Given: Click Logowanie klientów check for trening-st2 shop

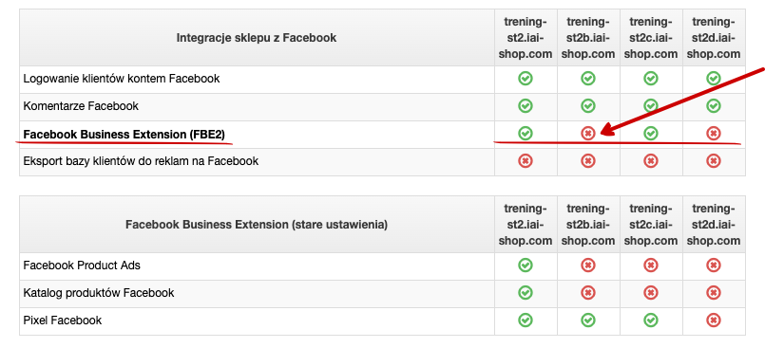Looking at the screenshot, I should point(526,78).
